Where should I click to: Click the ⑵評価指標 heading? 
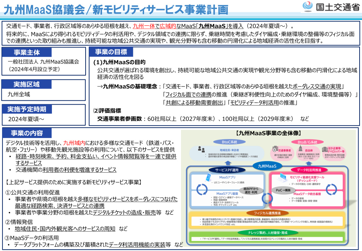pos(107,111)
